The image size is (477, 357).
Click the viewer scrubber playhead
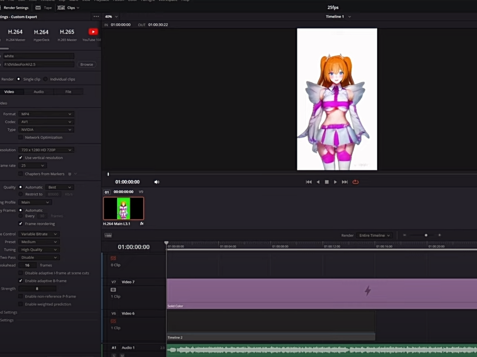(108, 174)
